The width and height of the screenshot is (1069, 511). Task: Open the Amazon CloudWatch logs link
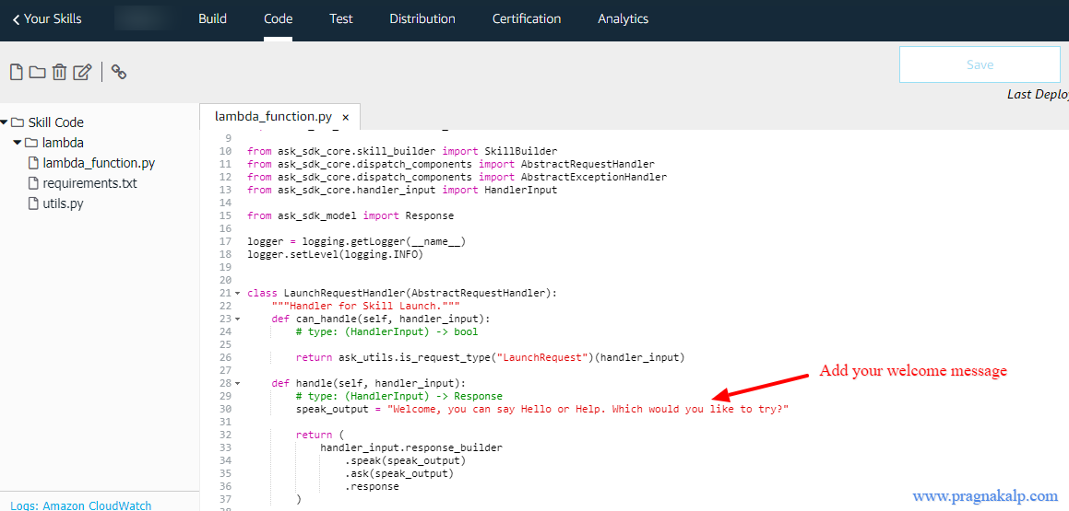pos(81,505)
